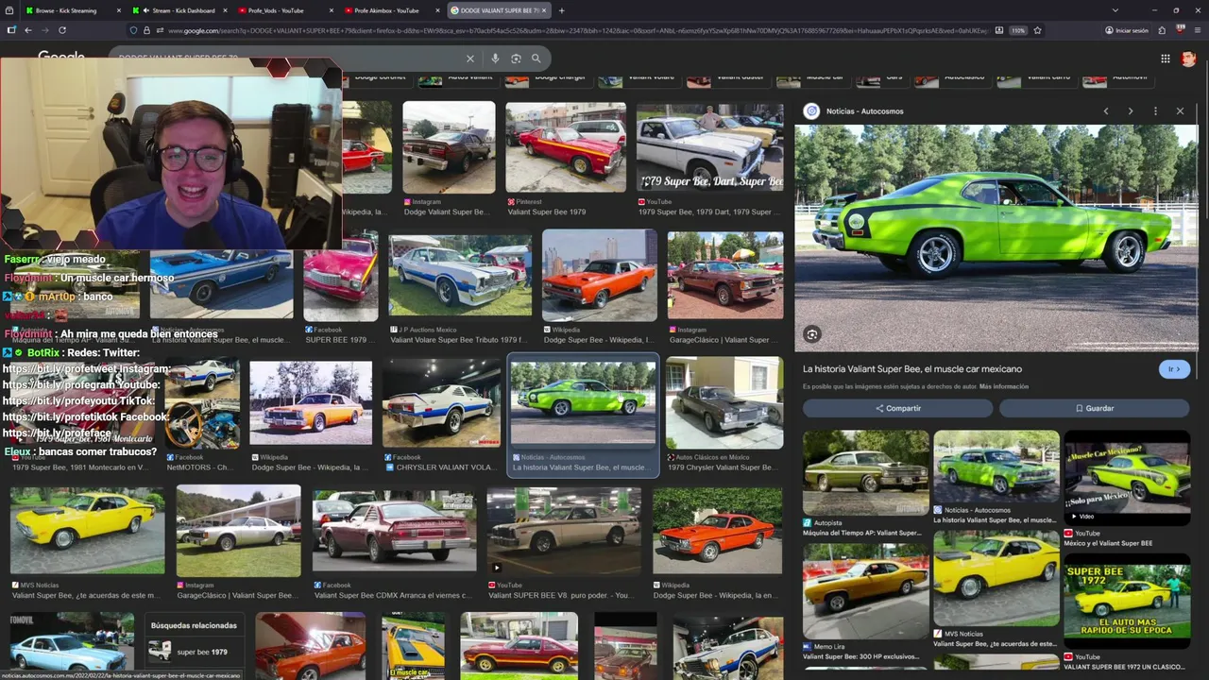The image size is (1209, 680).
Task: Open 'Autos Clásicos en México' brown car thumbnail
Action: pos(724,404)
